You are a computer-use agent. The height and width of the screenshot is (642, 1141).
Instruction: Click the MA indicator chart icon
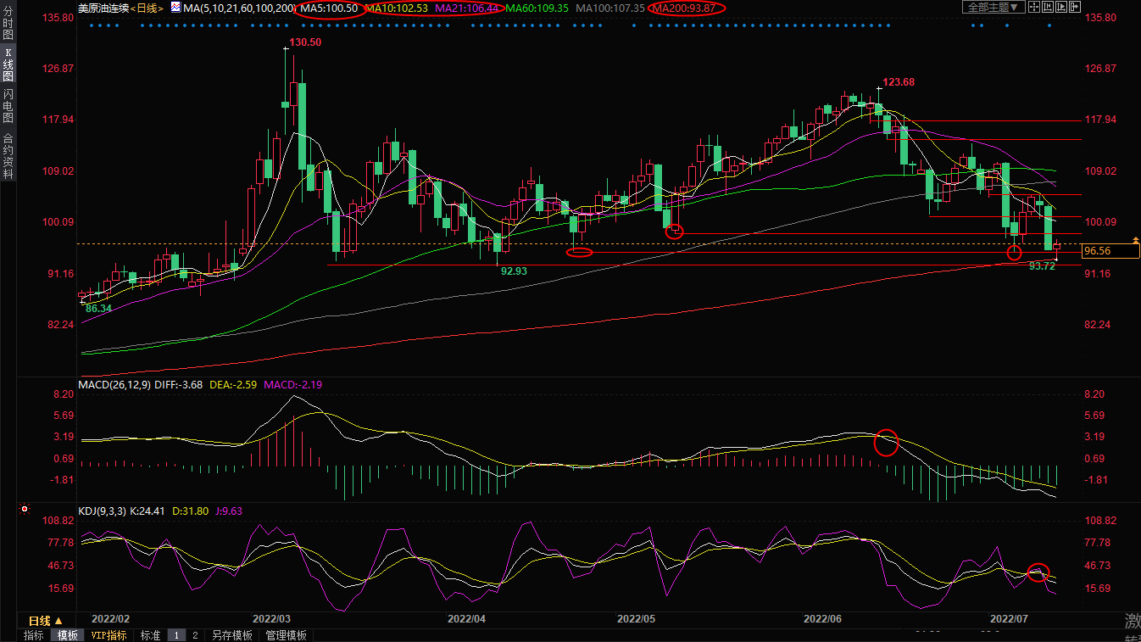(175, 8)
